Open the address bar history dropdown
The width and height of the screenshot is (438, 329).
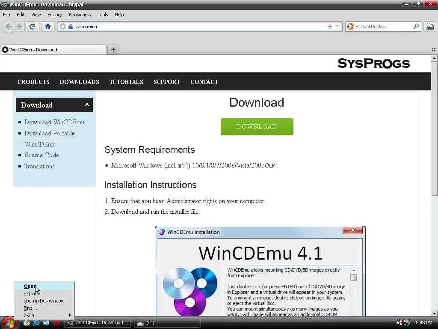[x=338, y=27]
